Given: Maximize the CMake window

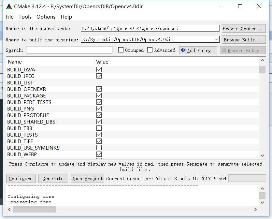Looking at the screenshot, I should click(x=240, y=6).
